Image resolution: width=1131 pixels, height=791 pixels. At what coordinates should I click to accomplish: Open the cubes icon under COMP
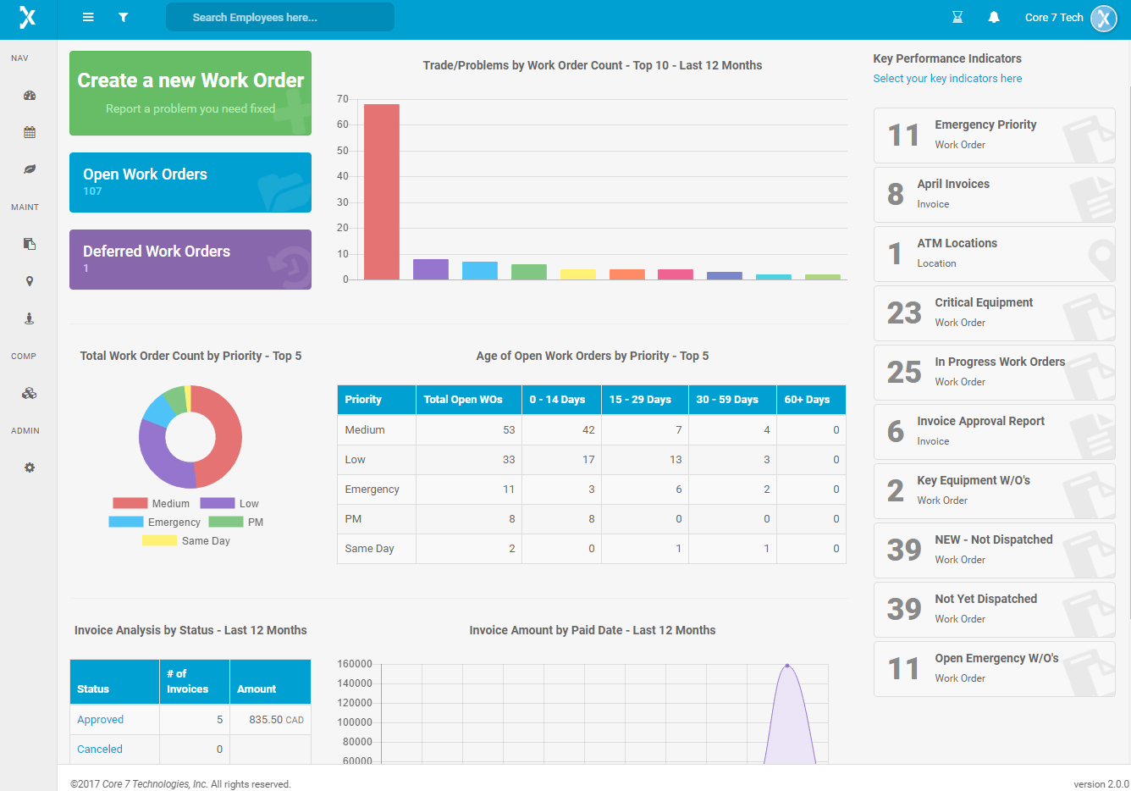[30, 393]
